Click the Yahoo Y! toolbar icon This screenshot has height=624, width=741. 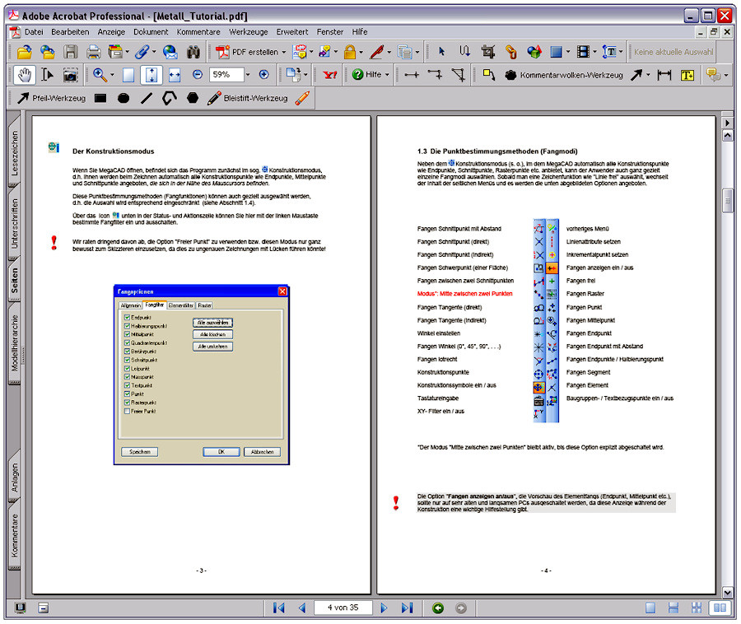(x=330, y=75)
